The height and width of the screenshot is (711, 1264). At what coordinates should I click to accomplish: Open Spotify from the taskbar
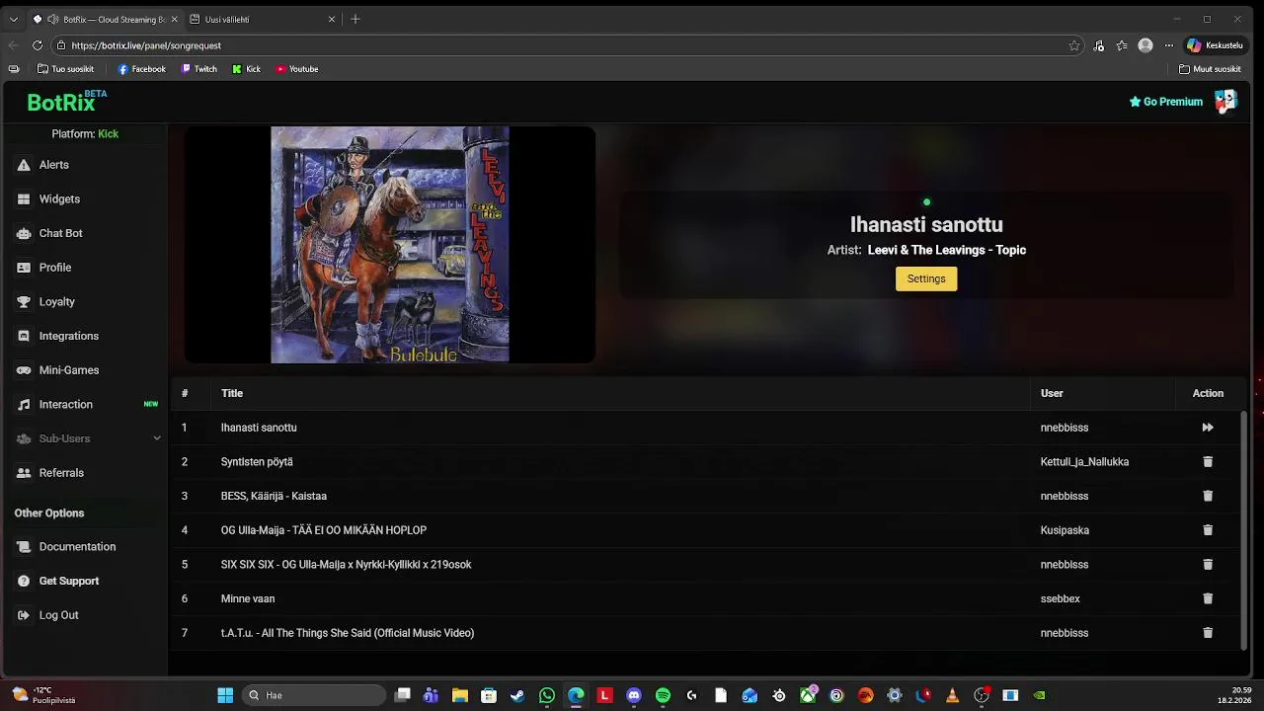pyautogui.click(x=663, y=695)
